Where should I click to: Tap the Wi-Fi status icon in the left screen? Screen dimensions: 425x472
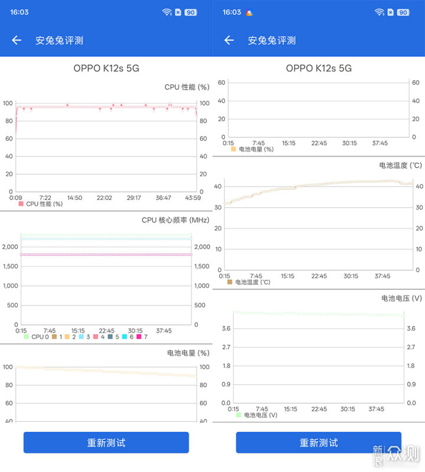point(167,12)
